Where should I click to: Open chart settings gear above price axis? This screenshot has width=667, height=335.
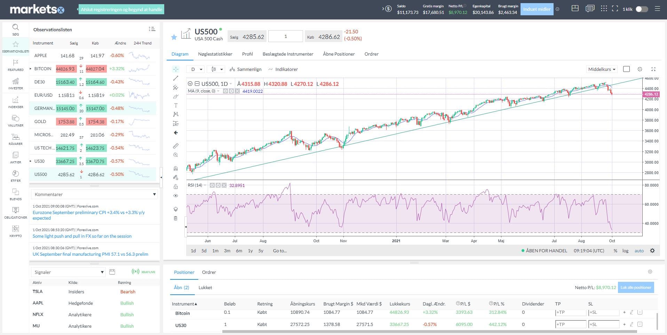[640, 69]
